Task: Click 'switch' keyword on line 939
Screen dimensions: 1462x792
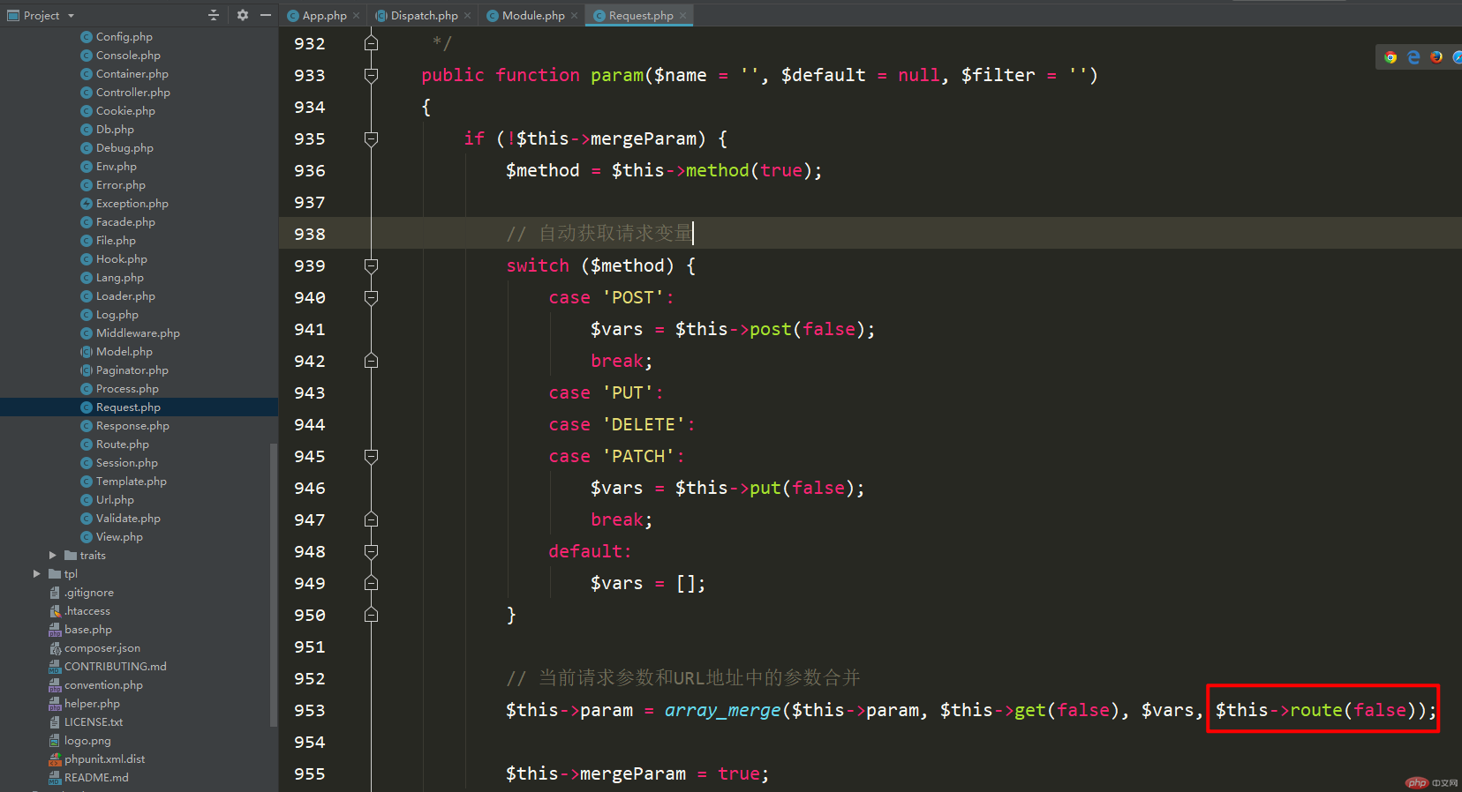Action: coord(538,265)
